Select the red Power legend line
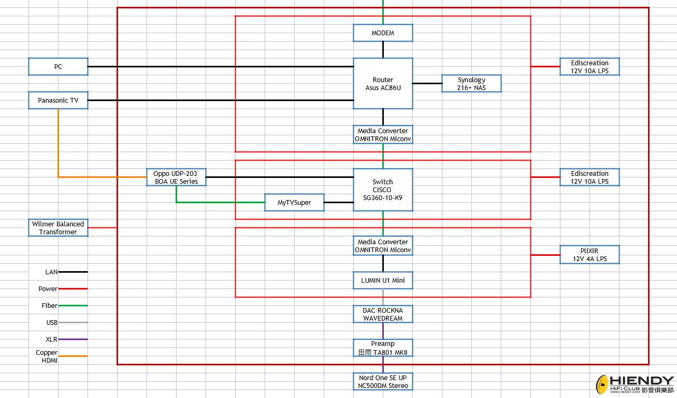 [73, 289]
